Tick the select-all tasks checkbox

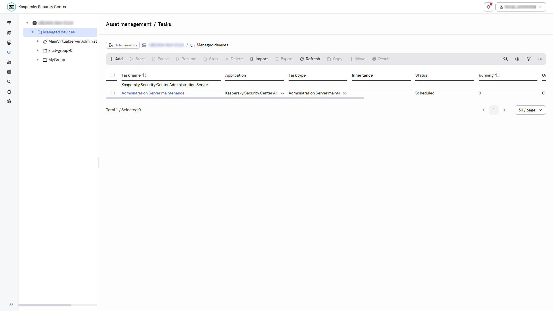pyautogui.click(x=113, y=75)
